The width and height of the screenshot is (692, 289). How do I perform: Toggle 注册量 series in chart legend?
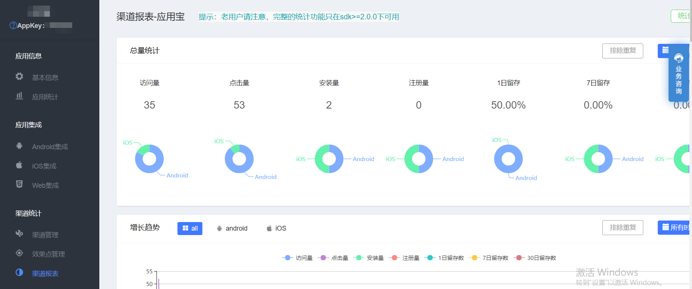pyautogui.click(x=404, y=258)
